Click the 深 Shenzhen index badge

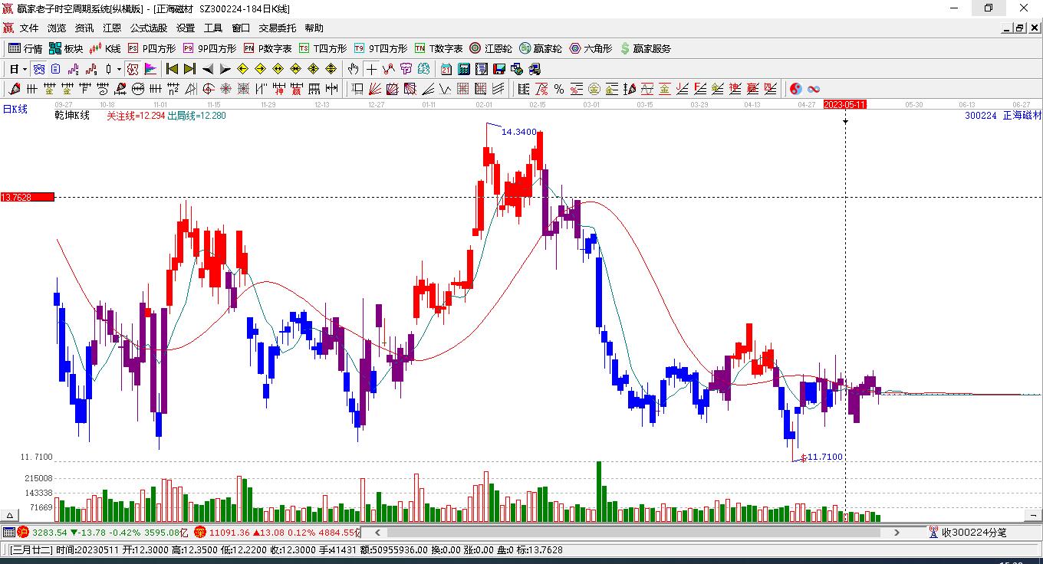[x=199, y=532]
